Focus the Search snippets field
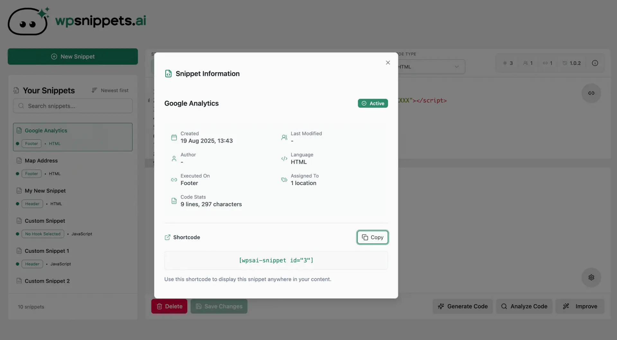The width and height of the screenshot is (617, 340). point(73,106)
